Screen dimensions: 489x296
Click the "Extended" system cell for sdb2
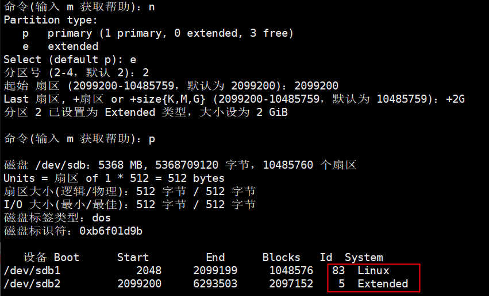[x=383, y=284]
